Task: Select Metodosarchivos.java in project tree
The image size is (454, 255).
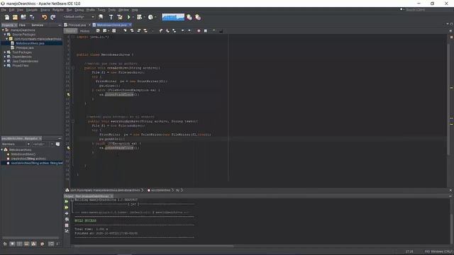Action: 30,43
